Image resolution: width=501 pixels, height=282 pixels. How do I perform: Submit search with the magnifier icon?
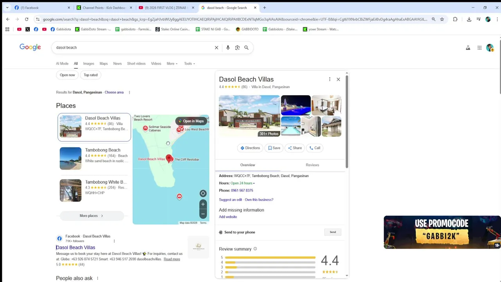247,47
